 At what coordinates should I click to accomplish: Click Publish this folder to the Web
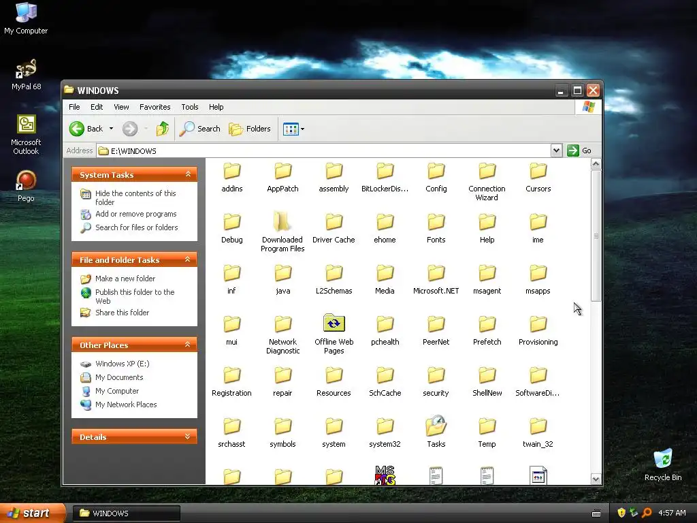point(135,296)
